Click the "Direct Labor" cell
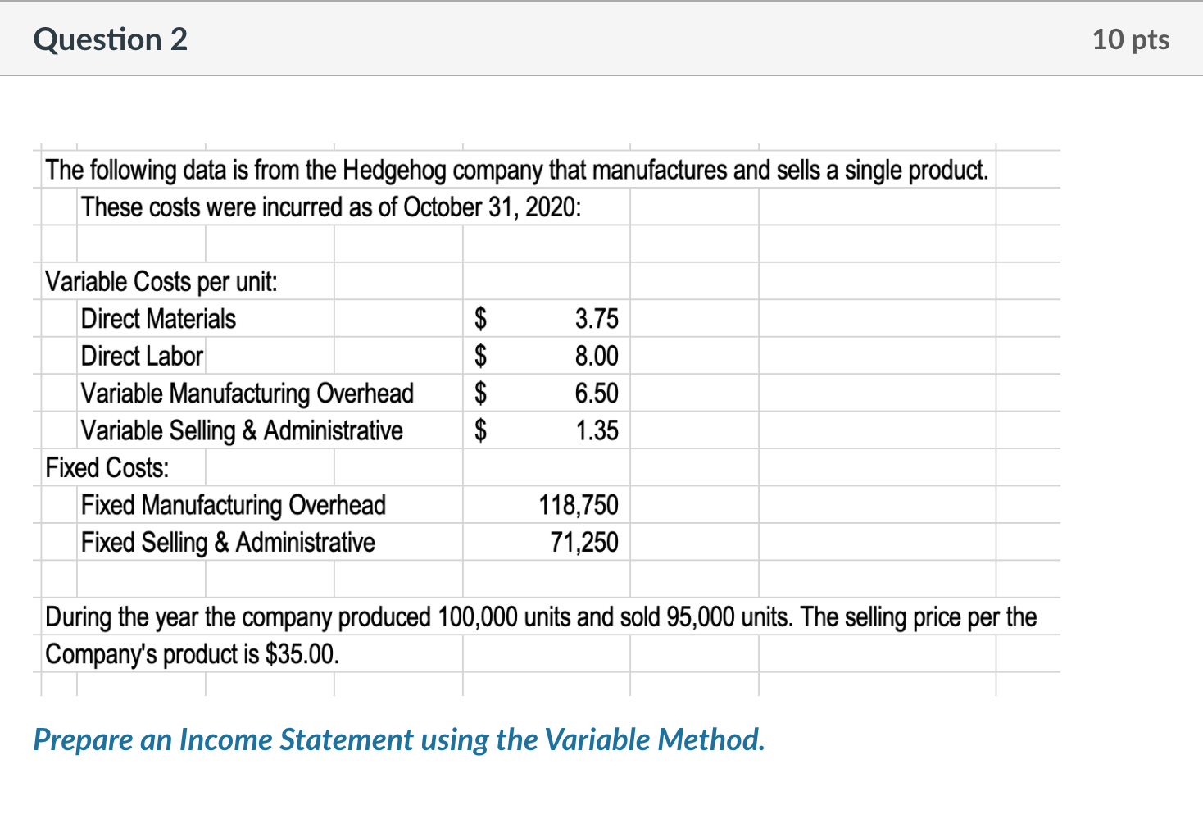This screenshot has height=828, width=1203. 142,356
